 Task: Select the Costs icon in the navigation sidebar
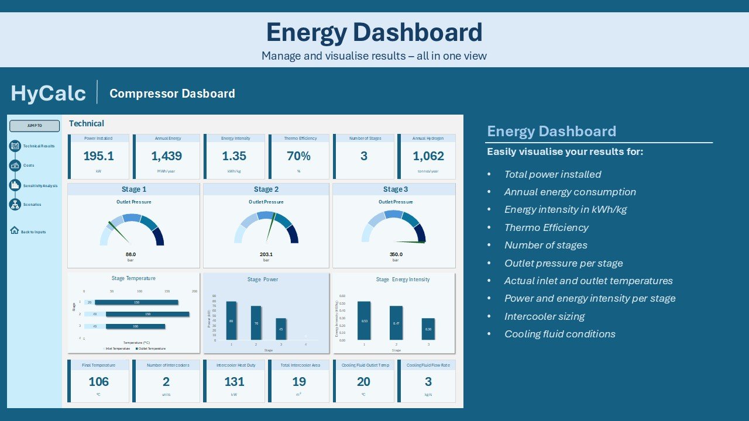point(14,165)
